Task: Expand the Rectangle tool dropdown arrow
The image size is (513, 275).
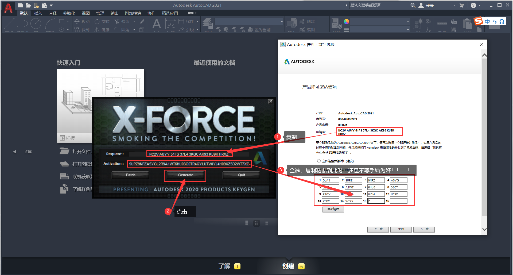Action: [68, 21]
